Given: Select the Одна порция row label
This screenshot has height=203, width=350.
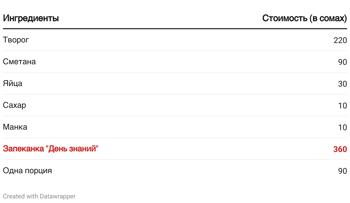Looking at the screenshot, I should pyautogui.click(x=28, y=171).
